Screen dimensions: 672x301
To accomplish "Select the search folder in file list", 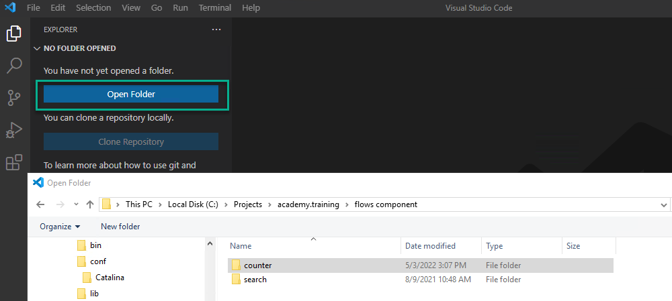I will 255,280.
